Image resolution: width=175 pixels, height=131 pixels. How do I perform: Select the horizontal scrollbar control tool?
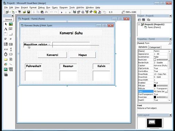point(6,49)
